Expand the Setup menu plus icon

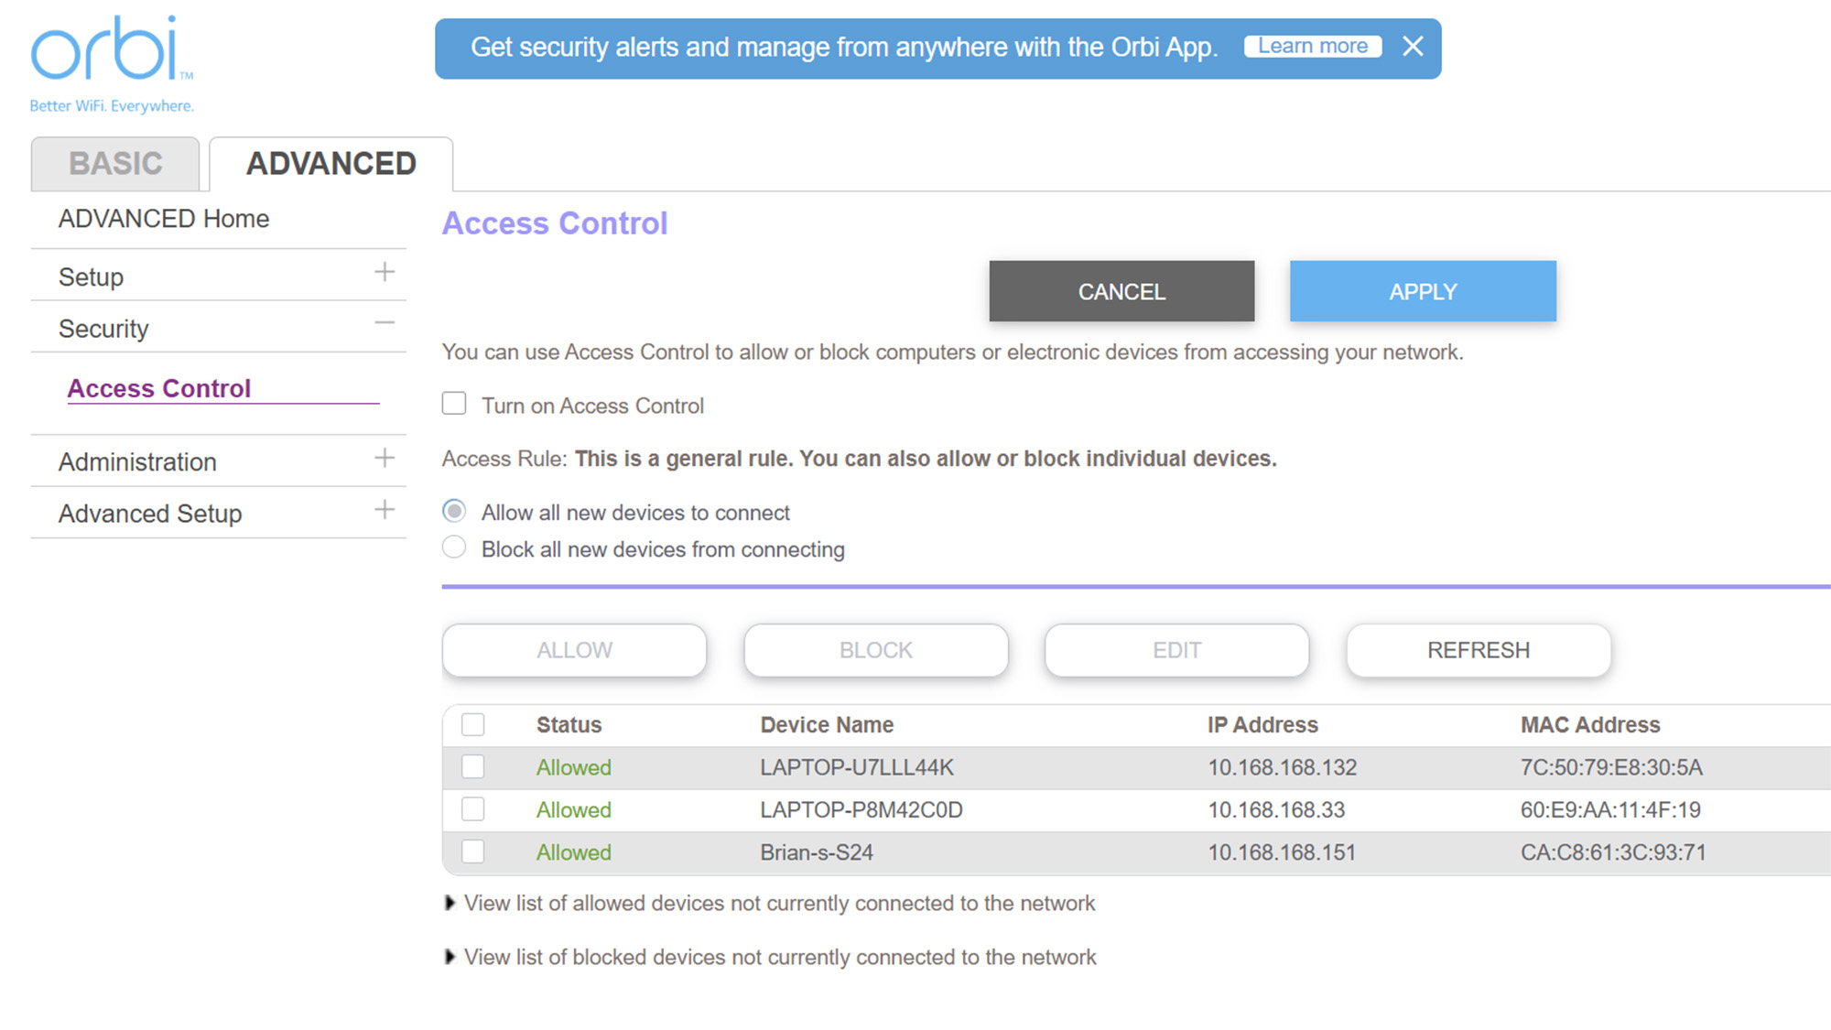coord(385,272)
